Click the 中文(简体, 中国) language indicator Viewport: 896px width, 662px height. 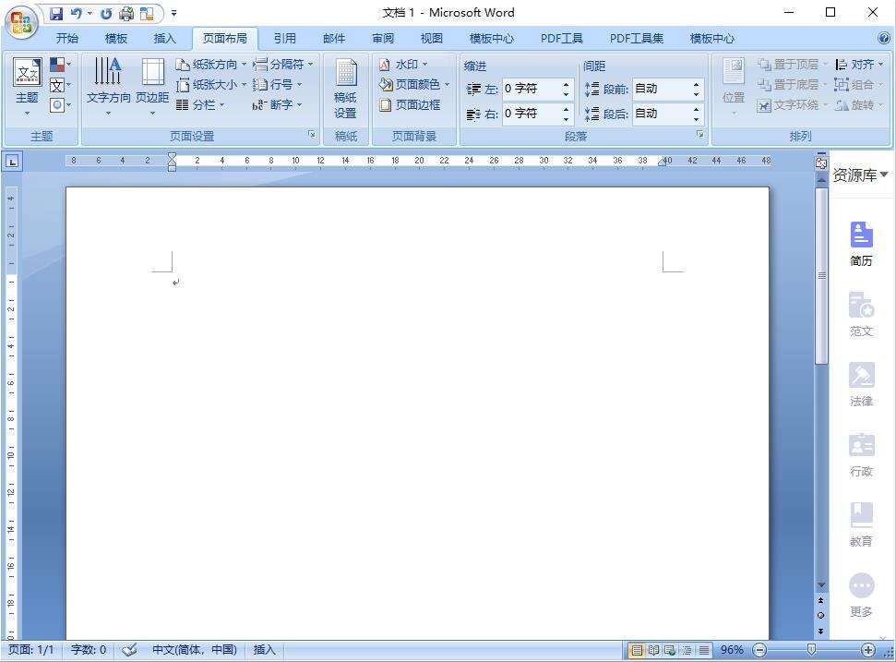coord(195,650)
